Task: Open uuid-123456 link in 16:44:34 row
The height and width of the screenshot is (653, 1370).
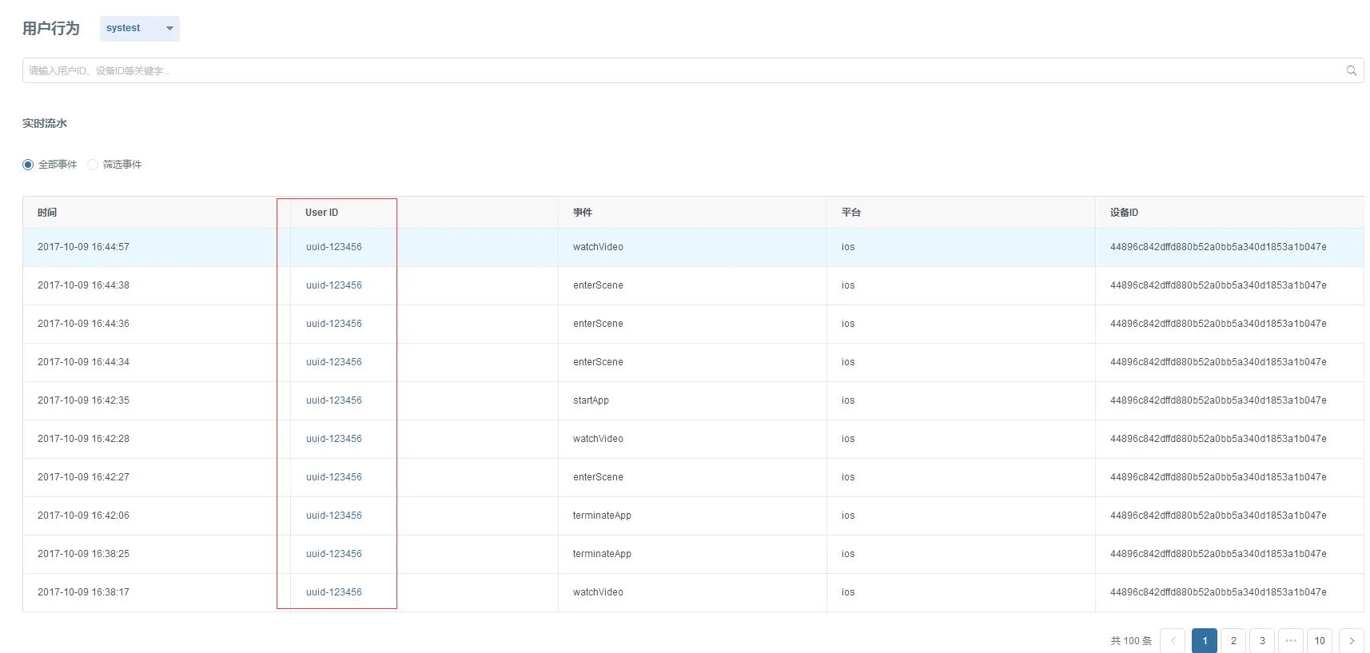Action: (x=334, y=362)
